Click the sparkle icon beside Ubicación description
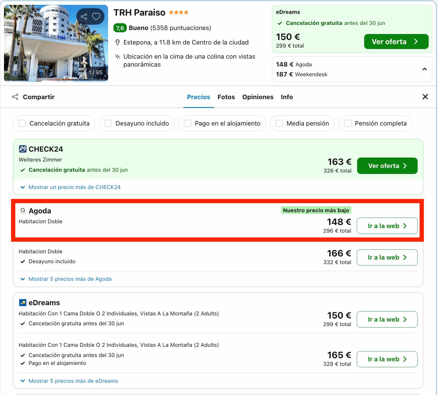This screenshot has height=395, width=438. (117, 56)
